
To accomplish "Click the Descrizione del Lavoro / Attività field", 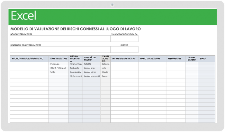I will point(60,49).
